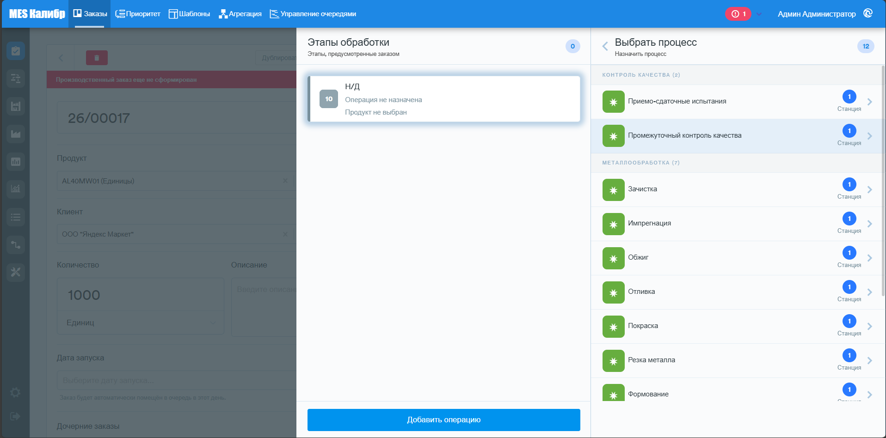Go back from Выбрать процесс panel

click(x=605, y=46)
